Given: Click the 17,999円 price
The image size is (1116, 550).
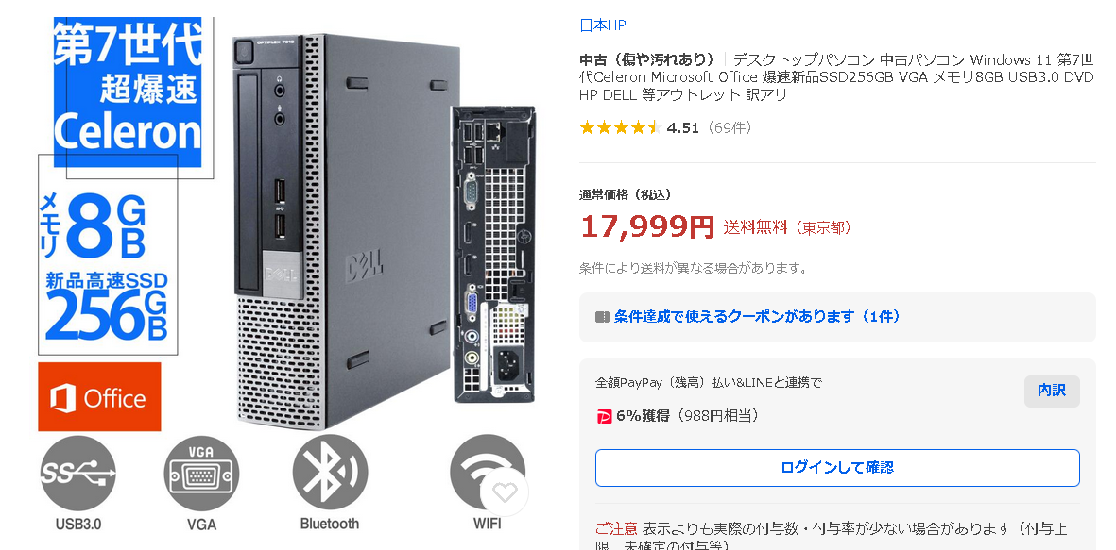Looking at the screenshot, I should tap(647, 226).
